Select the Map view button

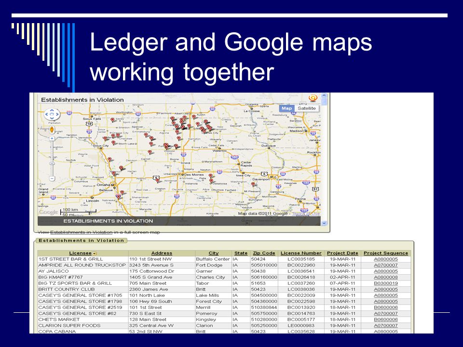pos(286,108)
